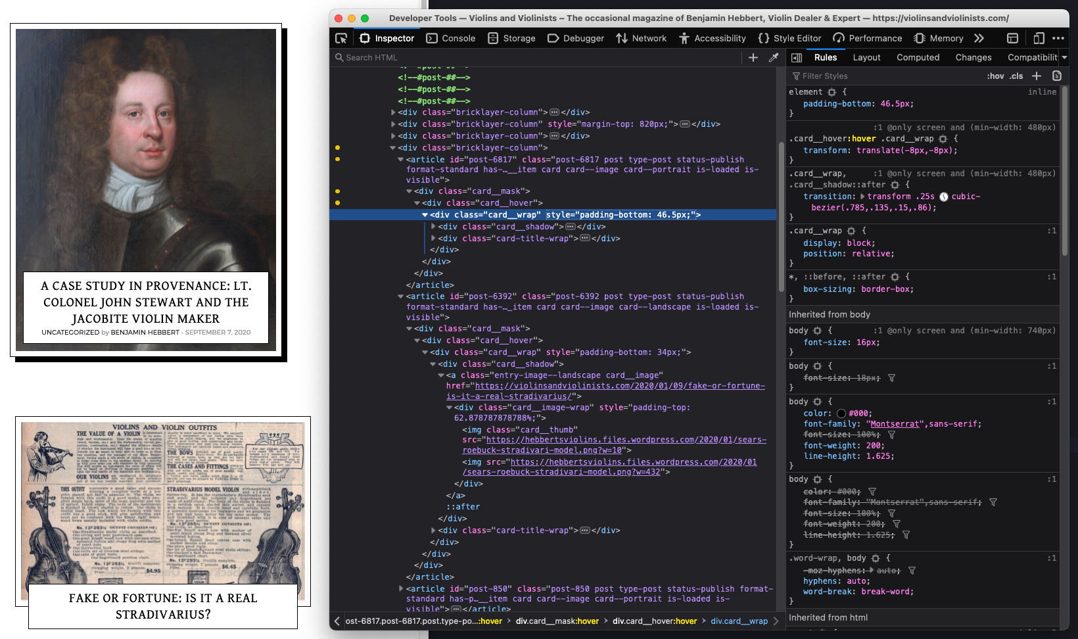The height and width of the screenshot is (639, 1078).
Task: Collapse article post-6392 node
Action: [x=401, y=296]
